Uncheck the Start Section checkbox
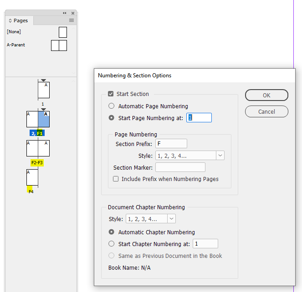Screen dimensions: 302x292 (111, 94)
